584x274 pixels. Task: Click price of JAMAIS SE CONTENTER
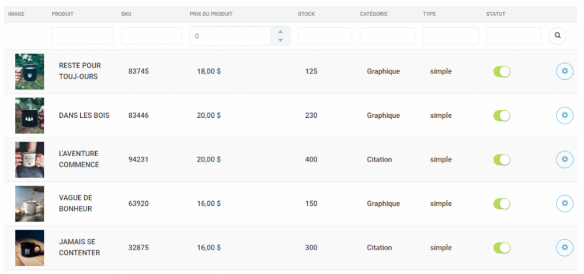209,248
